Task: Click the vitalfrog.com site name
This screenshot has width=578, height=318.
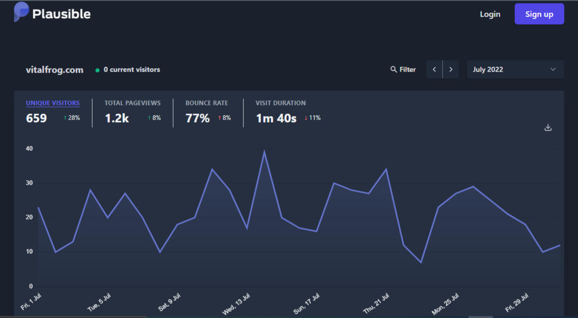Action: click(55, 70)
